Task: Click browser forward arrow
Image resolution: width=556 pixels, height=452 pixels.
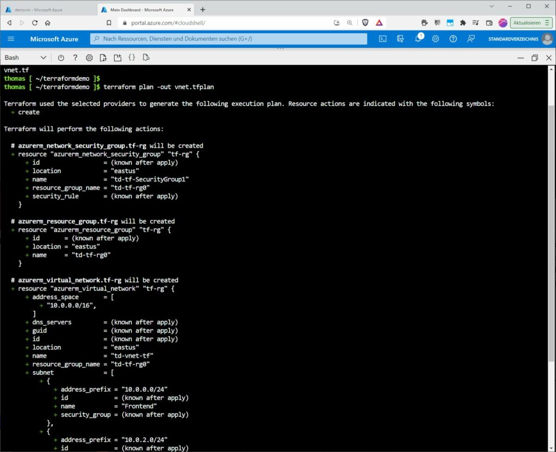Action: point(22,23)
